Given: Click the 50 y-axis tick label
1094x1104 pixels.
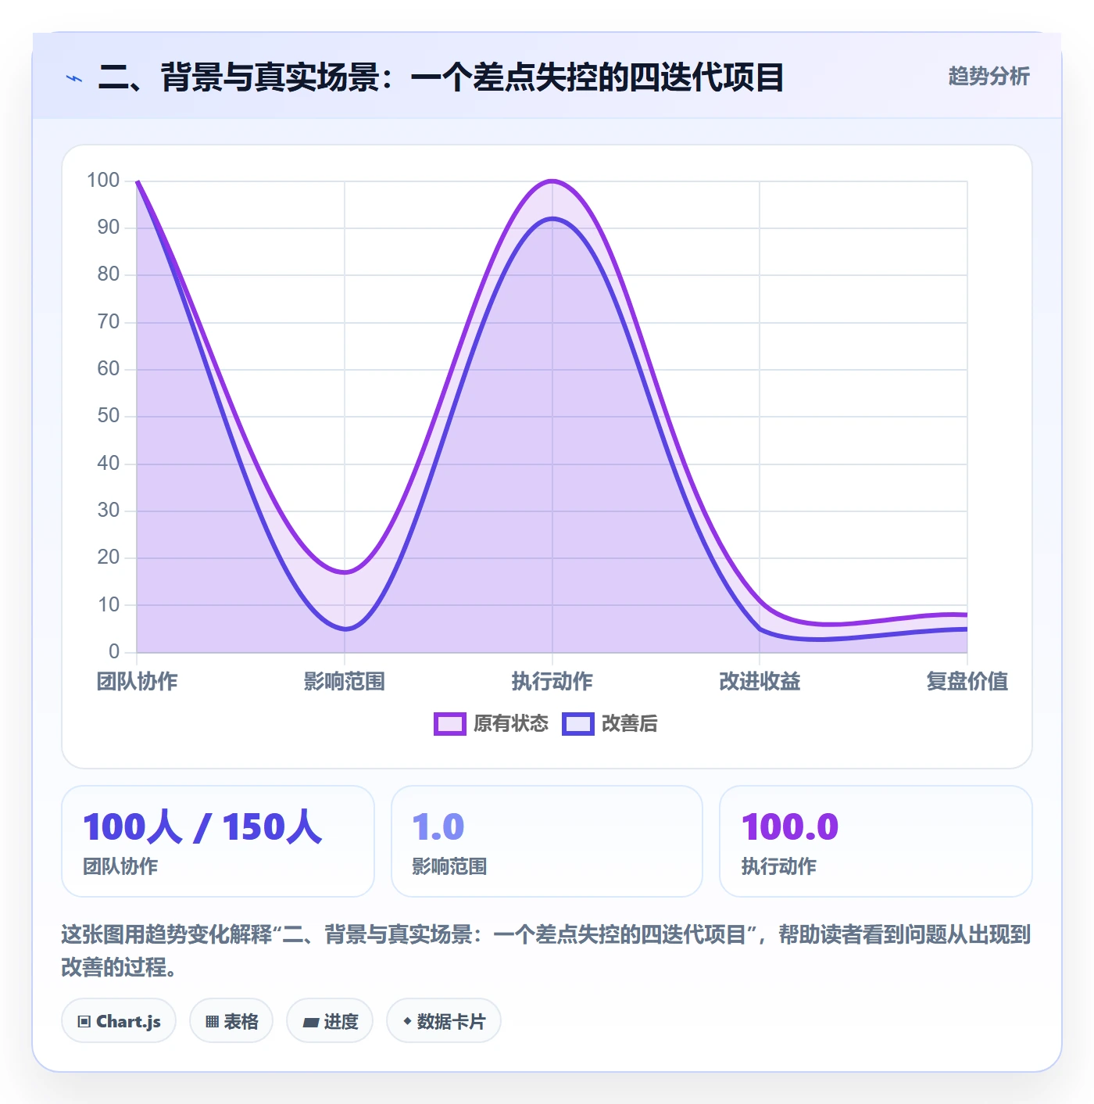Looking at the screenshot, I should [x=109, y=415].
